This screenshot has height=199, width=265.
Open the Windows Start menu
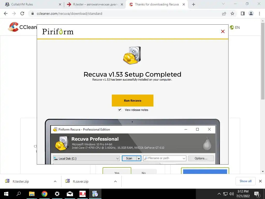(6, 194)
